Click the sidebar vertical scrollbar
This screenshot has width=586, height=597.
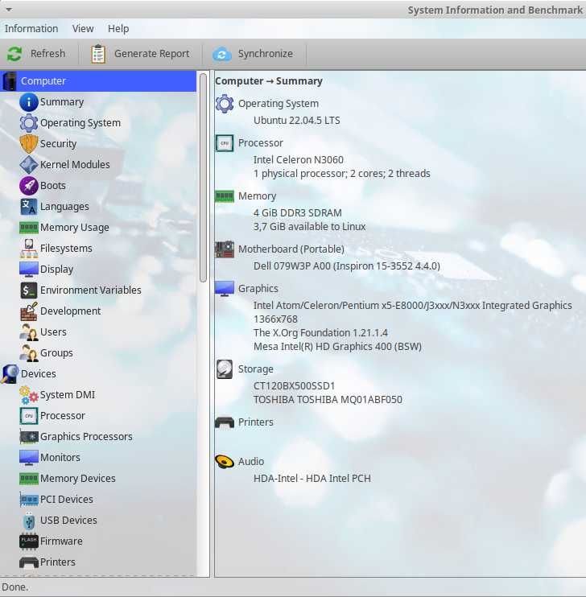click(203, 177)
